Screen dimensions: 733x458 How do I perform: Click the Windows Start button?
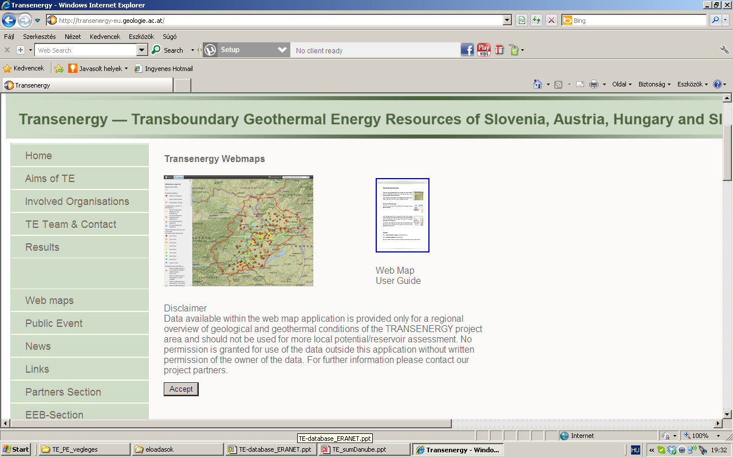15,449
